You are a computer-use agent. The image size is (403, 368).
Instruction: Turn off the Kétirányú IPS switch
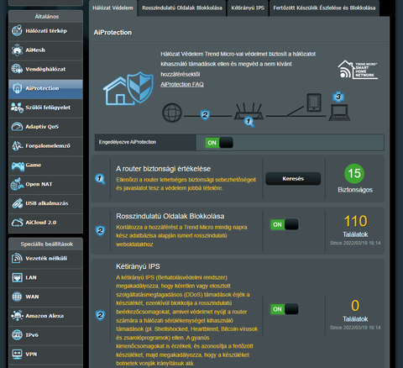(285, 309)
